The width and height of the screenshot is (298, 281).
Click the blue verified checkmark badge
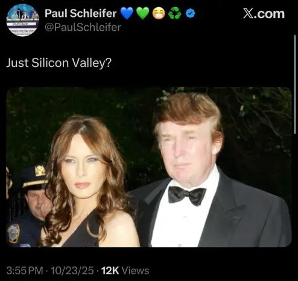click(190, 14)
